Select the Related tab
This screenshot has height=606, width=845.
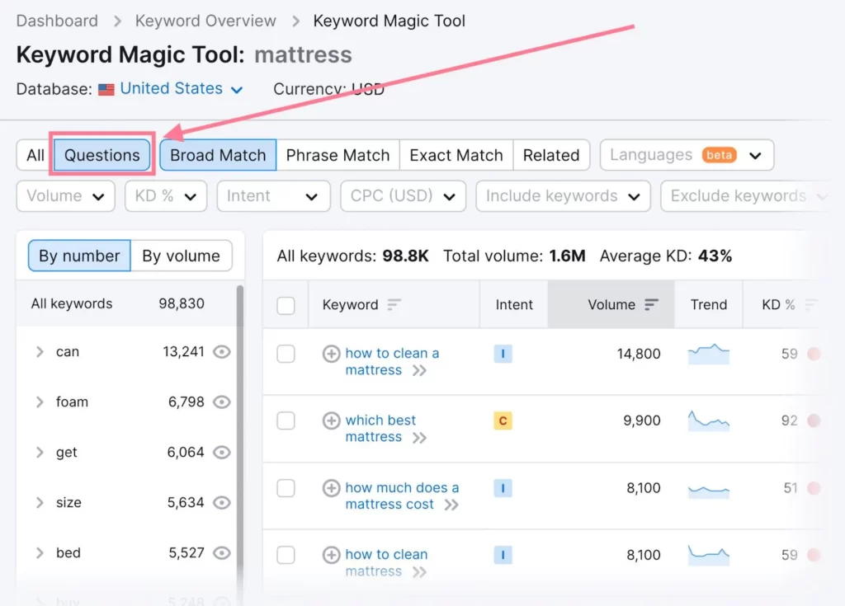point(551,155)
